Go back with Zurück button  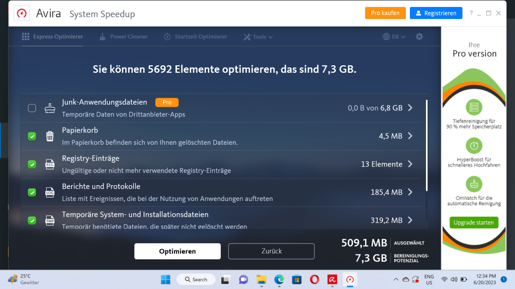point(271,251)
